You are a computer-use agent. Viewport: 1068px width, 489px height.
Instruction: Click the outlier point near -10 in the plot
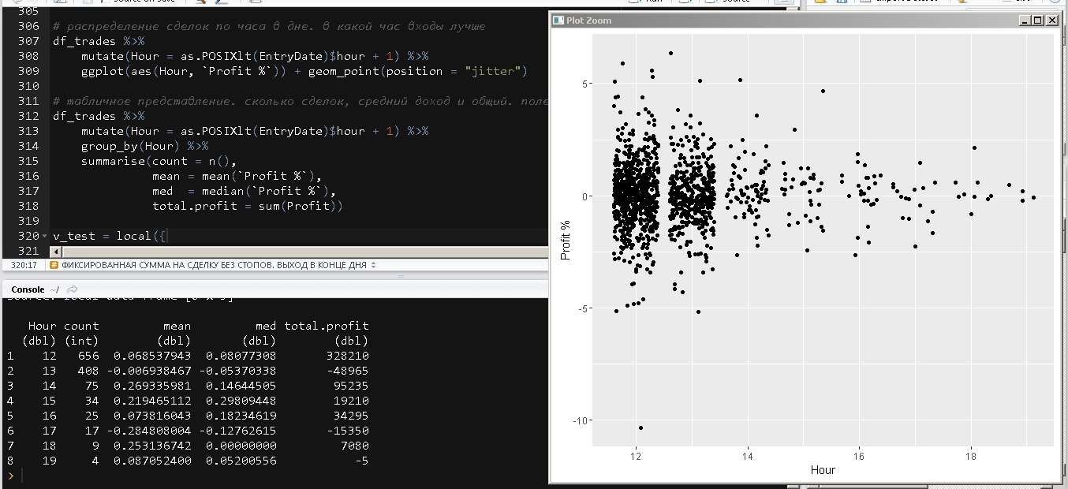click(x=640, y=427)
